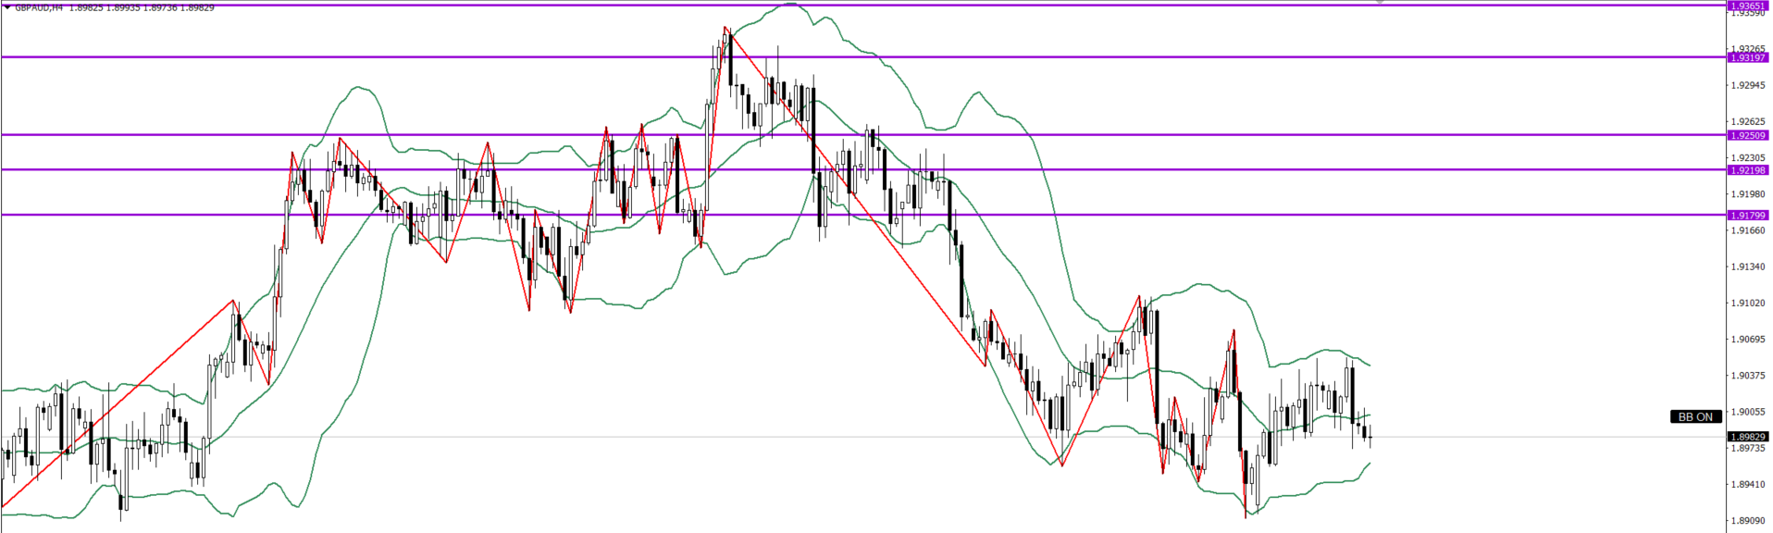Click the 1.91660 tick on price axis
The width and height of the screenshot is (1773, 533).
coord(1748,230)
